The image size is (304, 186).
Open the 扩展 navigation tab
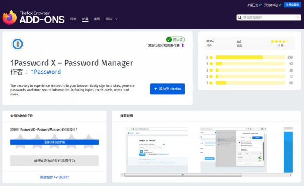tap(85, 19)
